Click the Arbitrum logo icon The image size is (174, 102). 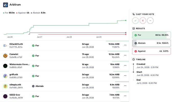point(6,5)
